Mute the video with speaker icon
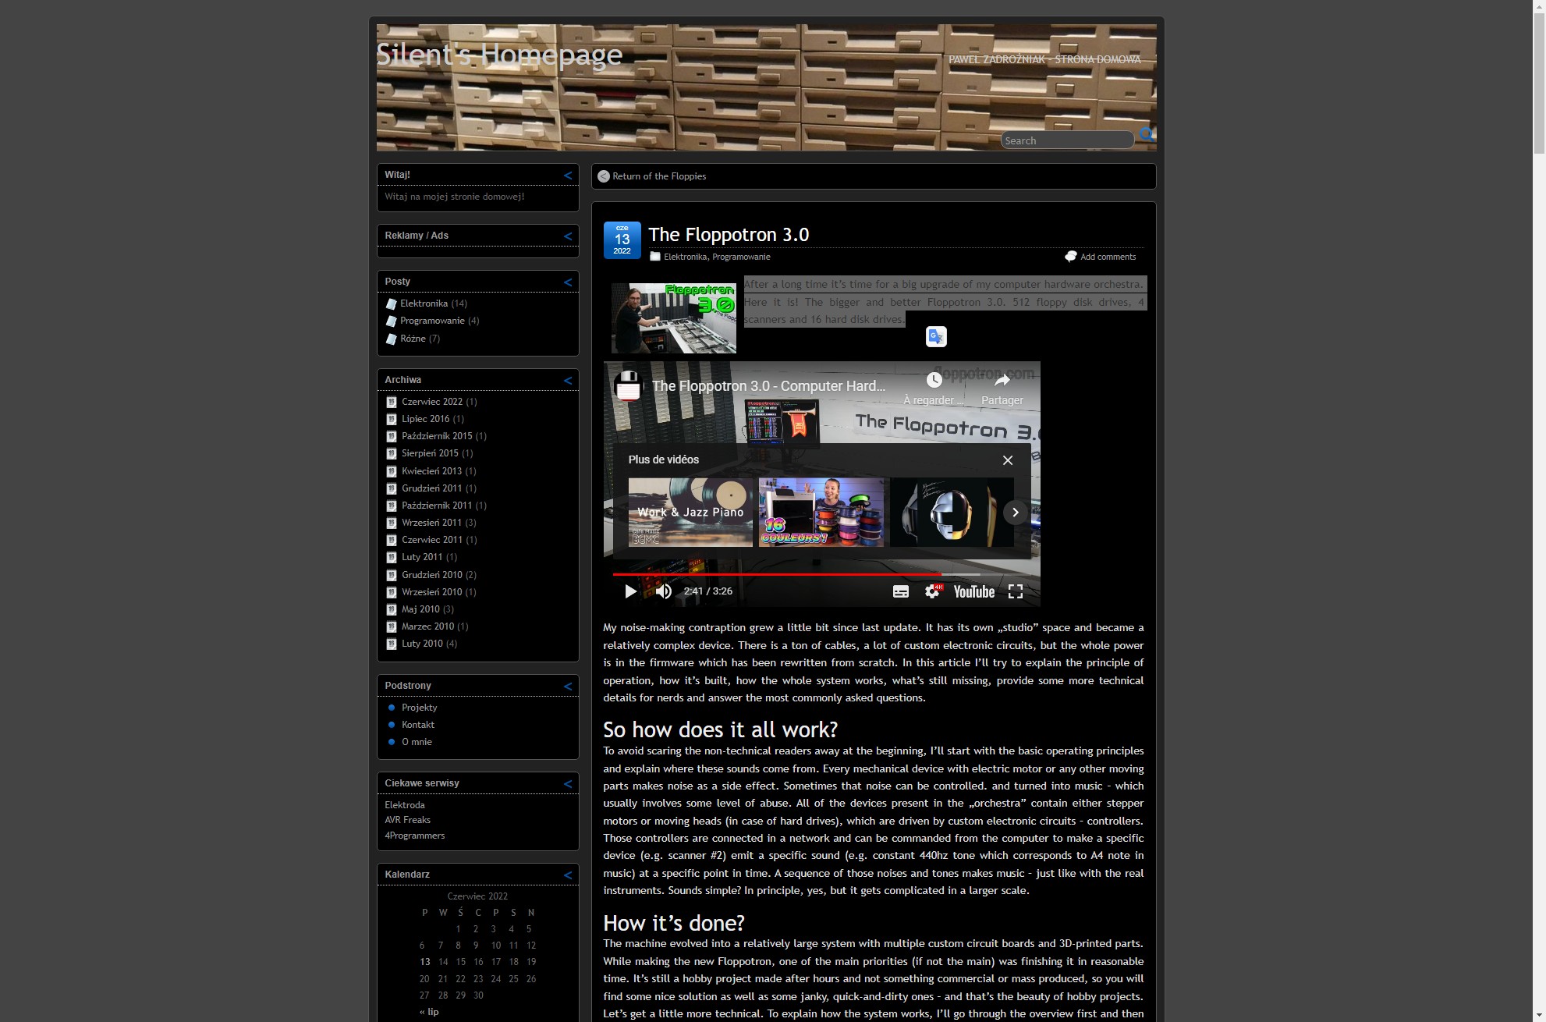The image size is (1546, 1022). click(x=664, y=591)
